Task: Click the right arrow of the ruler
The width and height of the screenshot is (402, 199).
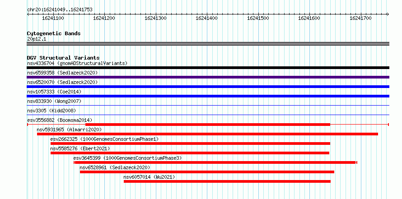Action: pyautogui.click(x=388, y=14)
